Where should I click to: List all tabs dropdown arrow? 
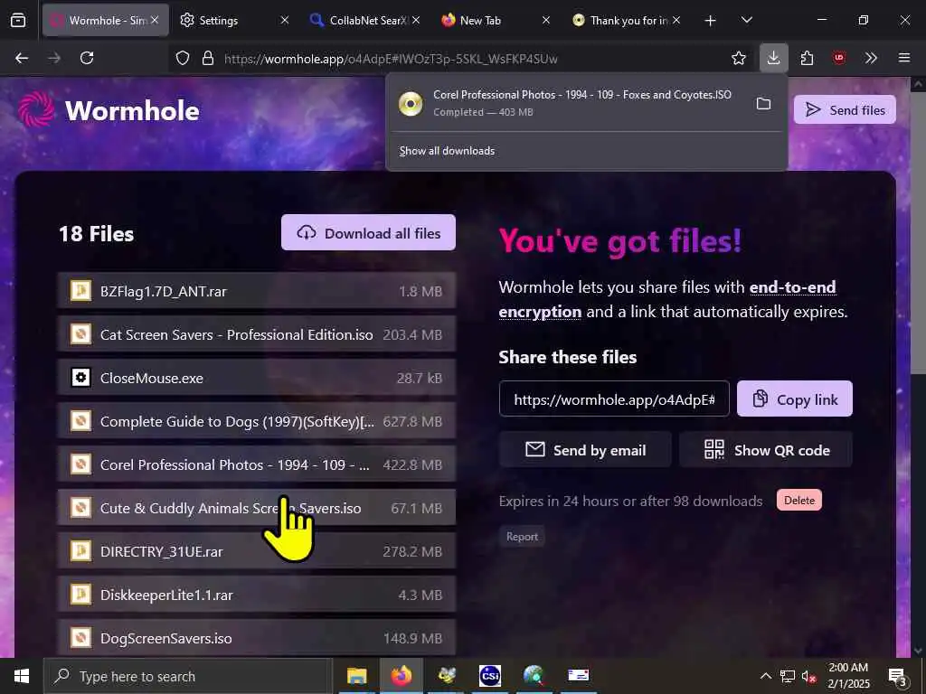click(x=746, y=20)
